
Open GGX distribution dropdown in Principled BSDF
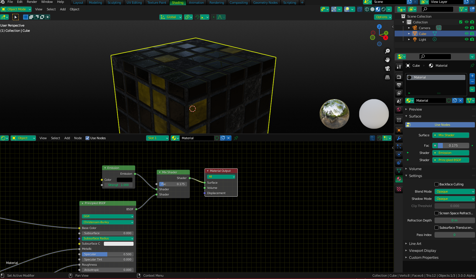[108, 216]
